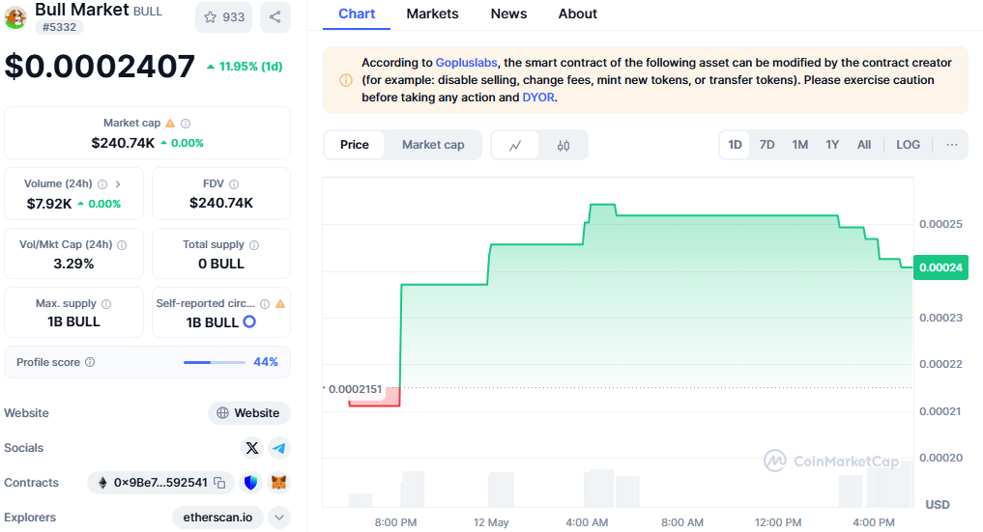
Task: Click the warning notice info icon
Action: click(x=345, y=80)
